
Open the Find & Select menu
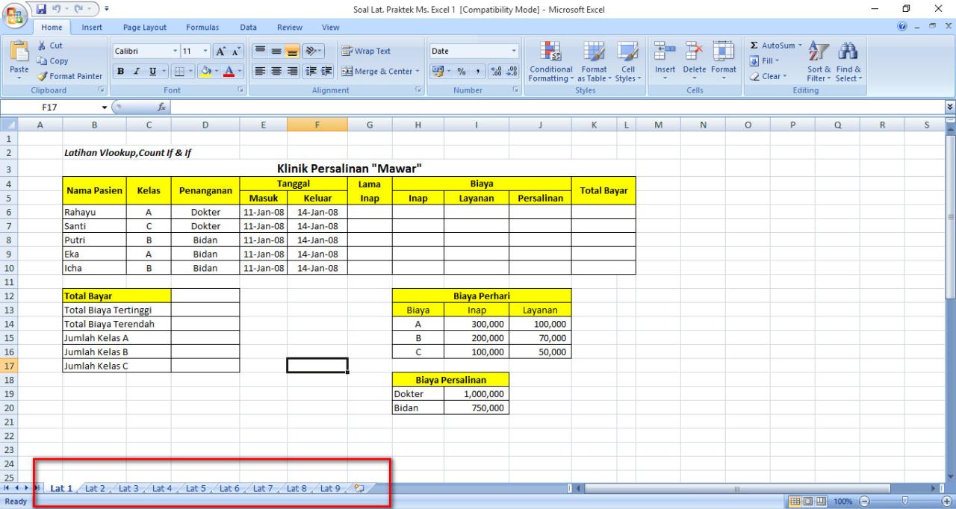coord(848,62)
